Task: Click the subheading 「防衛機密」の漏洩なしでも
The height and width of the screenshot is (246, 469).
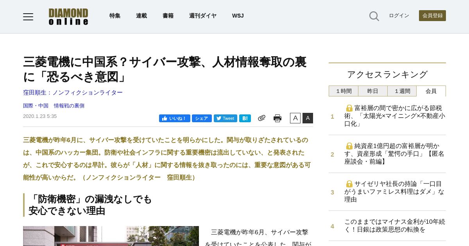Action: pos(90,199)
